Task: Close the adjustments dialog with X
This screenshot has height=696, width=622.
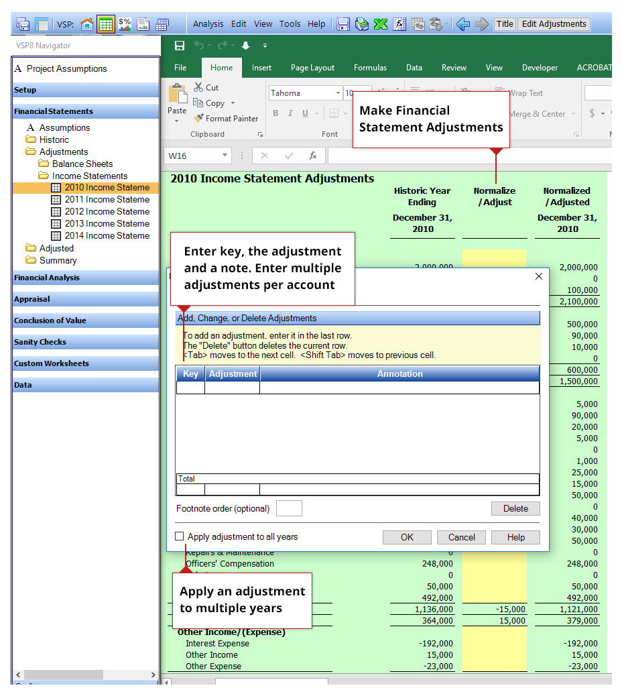Action: [539, 276]
